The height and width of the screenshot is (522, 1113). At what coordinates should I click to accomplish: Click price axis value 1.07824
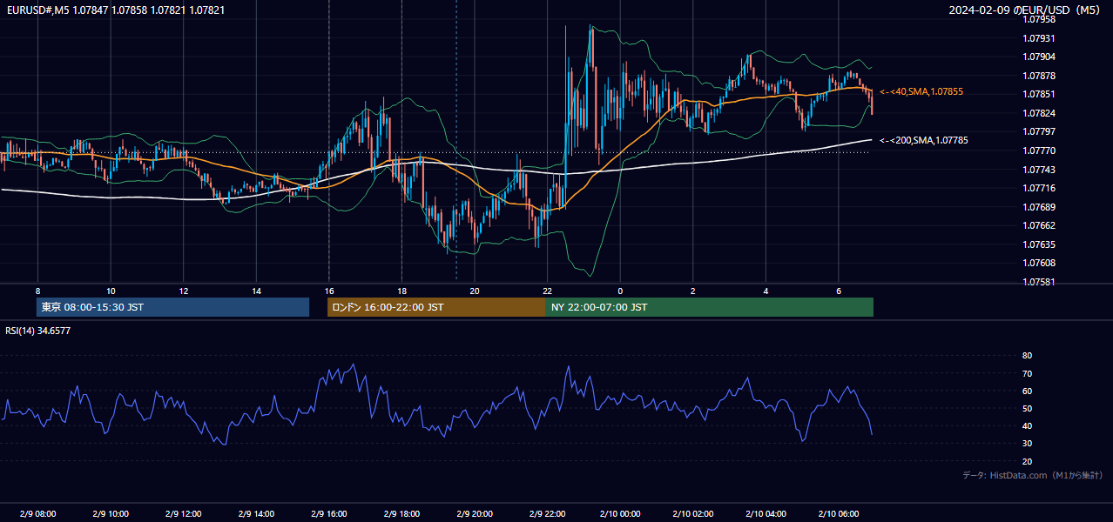1038,113
